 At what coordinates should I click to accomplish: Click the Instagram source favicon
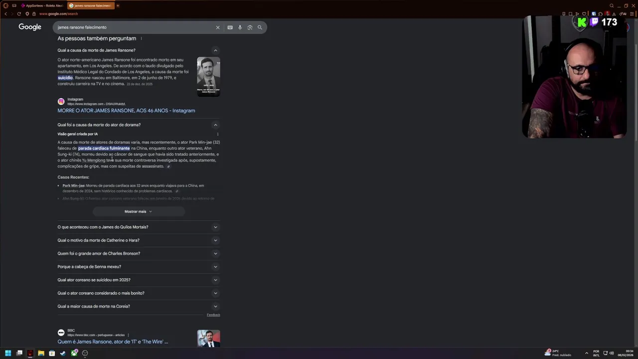(61, 102)
